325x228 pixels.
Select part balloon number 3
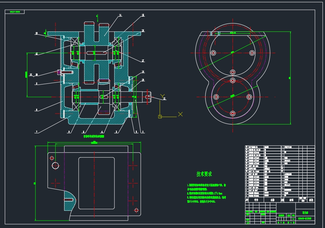(x=116, y=132)
